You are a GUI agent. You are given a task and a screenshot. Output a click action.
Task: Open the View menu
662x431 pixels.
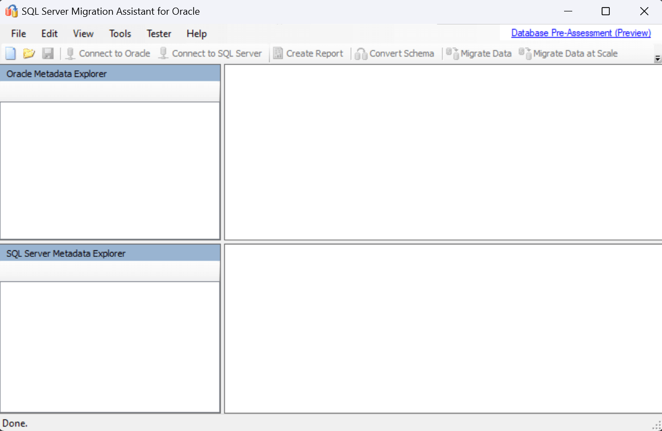(x=83, y=34)
